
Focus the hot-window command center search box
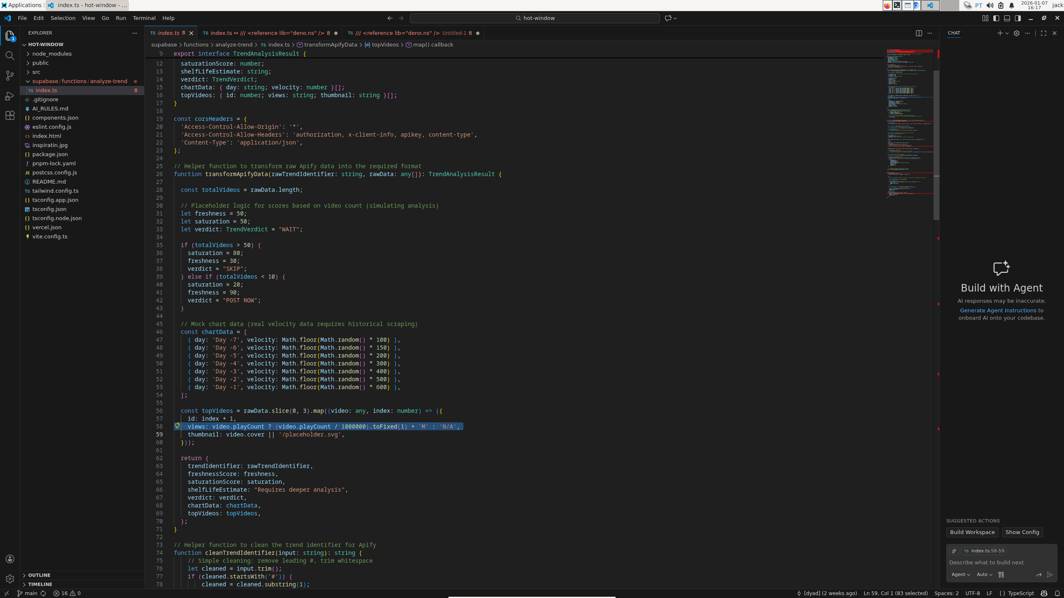point(534,18)
